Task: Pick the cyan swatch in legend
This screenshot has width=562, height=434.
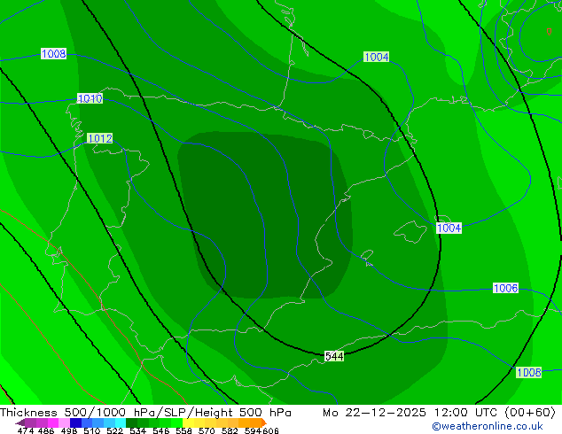Action: 121,422
